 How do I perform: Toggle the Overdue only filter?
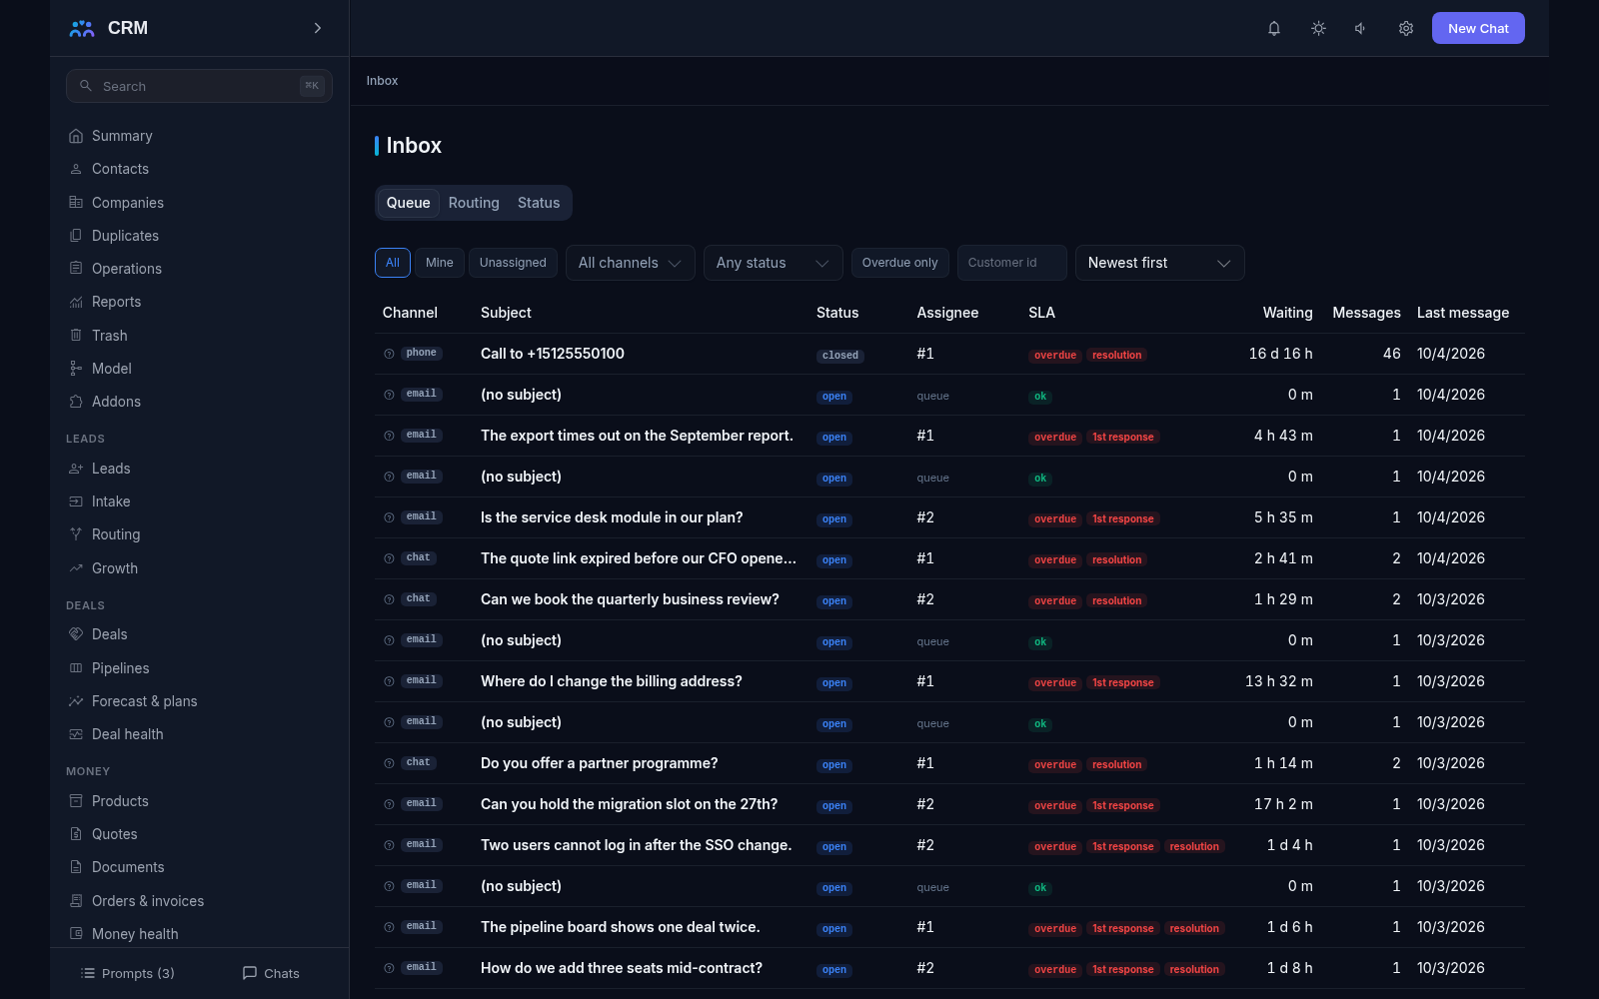click(x=900, y=263)
